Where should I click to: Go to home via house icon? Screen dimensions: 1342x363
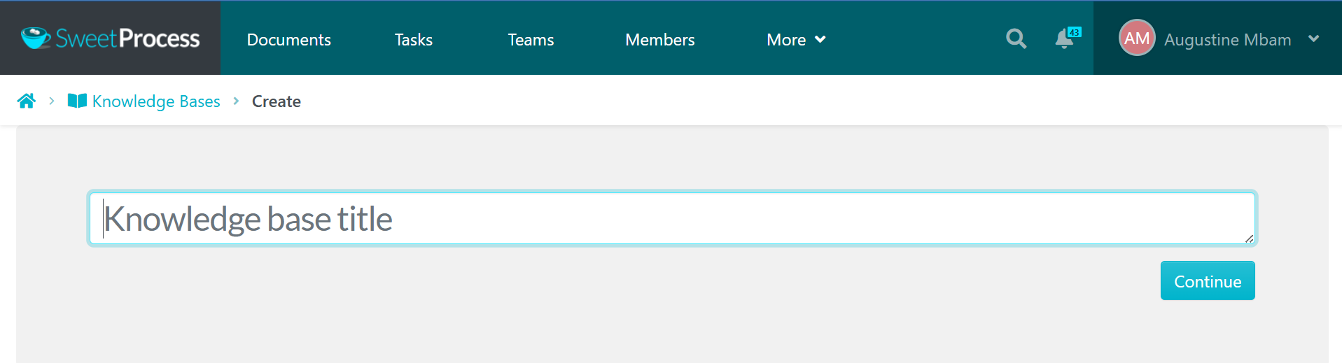click(27, 101)
